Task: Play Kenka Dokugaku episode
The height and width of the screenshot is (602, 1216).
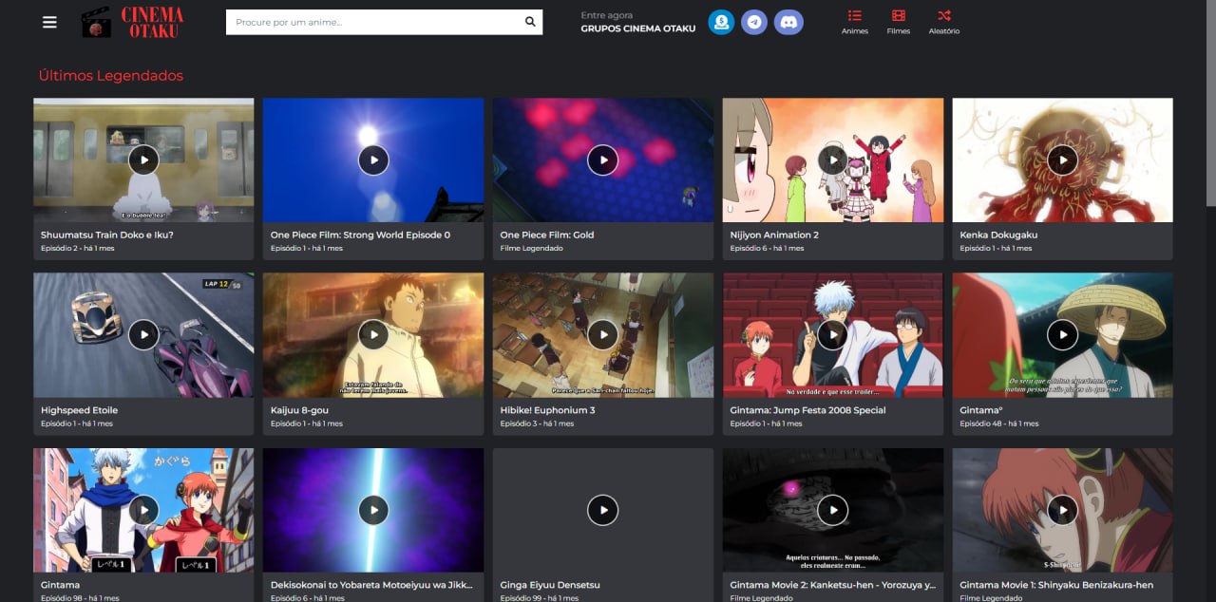Action: (1063, 160)
